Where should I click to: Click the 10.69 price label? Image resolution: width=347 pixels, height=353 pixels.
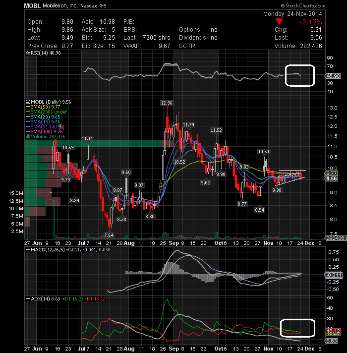coord(68,148)
